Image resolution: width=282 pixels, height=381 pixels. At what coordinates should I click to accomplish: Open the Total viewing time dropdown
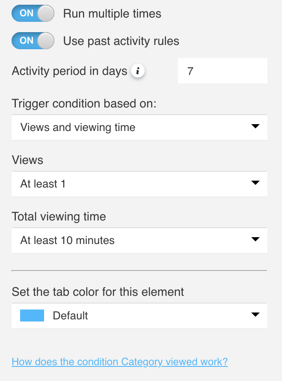coord(140,241)
